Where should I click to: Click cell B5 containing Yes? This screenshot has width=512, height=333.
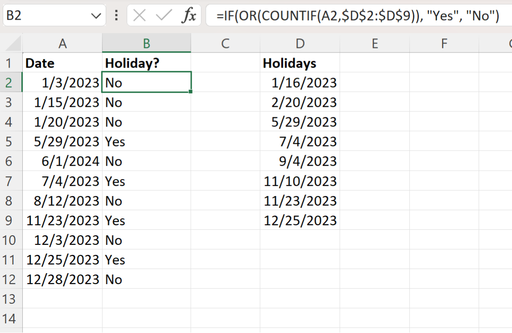(146, 142)
